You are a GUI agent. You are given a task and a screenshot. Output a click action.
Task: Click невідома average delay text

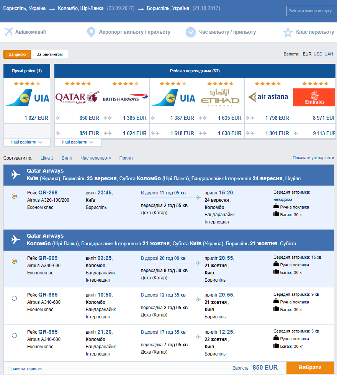[x=283, y=199]
